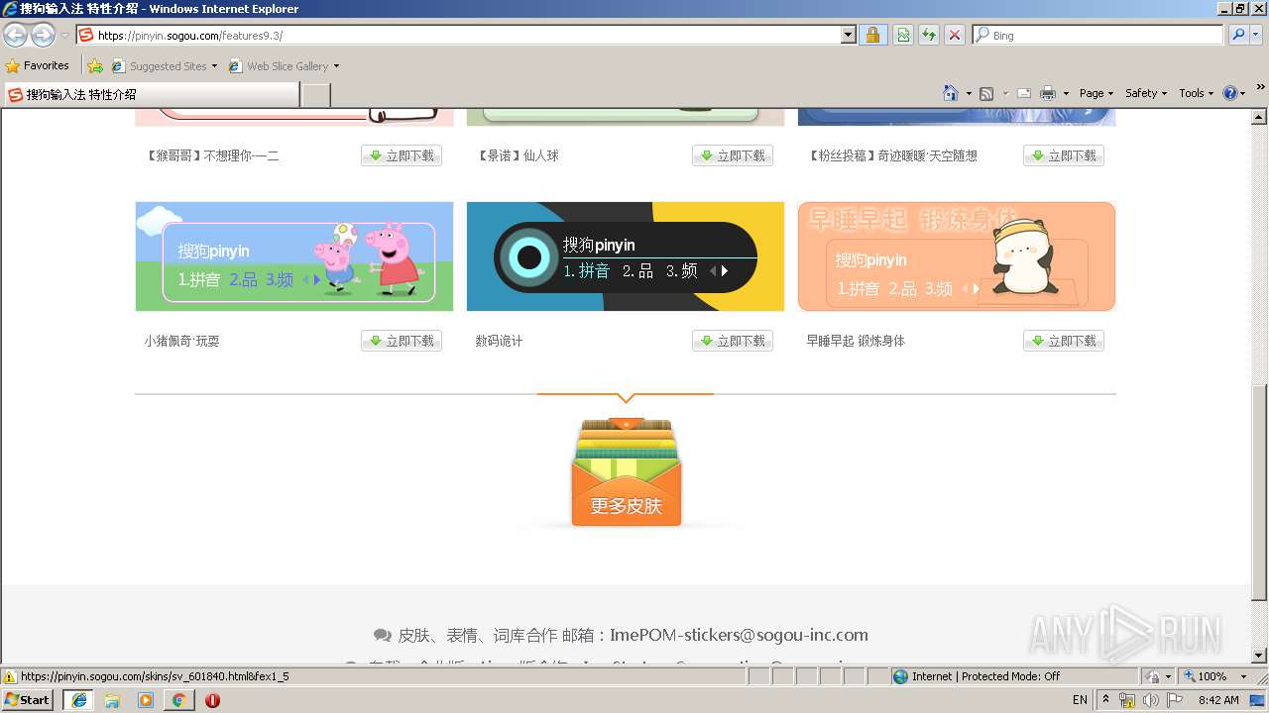The width and height of the screenshot is (1269, 713).
Task: Open the Safety menu
Action: (x=1146, y=93)
